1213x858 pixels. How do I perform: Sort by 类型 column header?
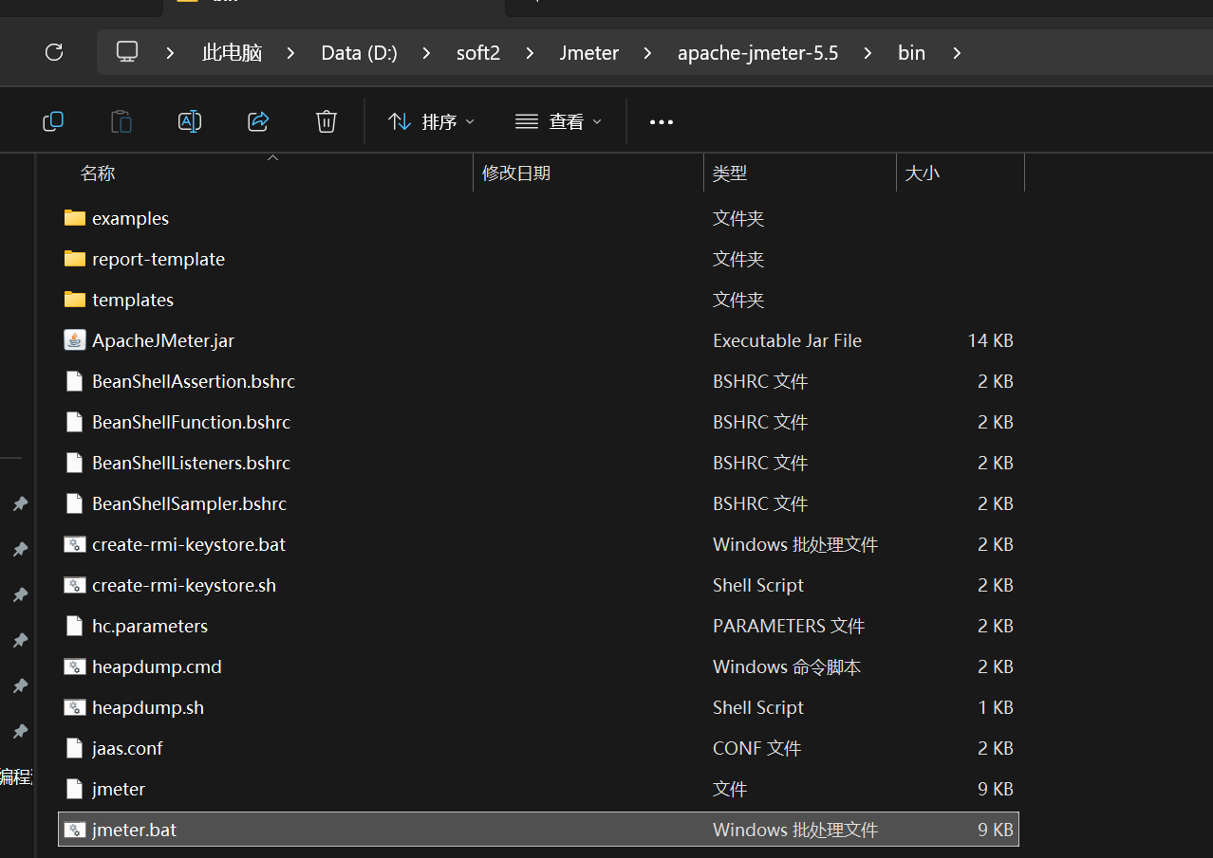point(730,173)
